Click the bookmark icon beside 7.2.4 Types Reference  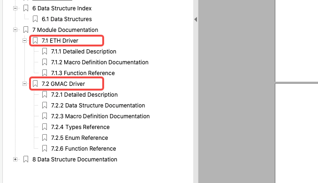[45, 127]
